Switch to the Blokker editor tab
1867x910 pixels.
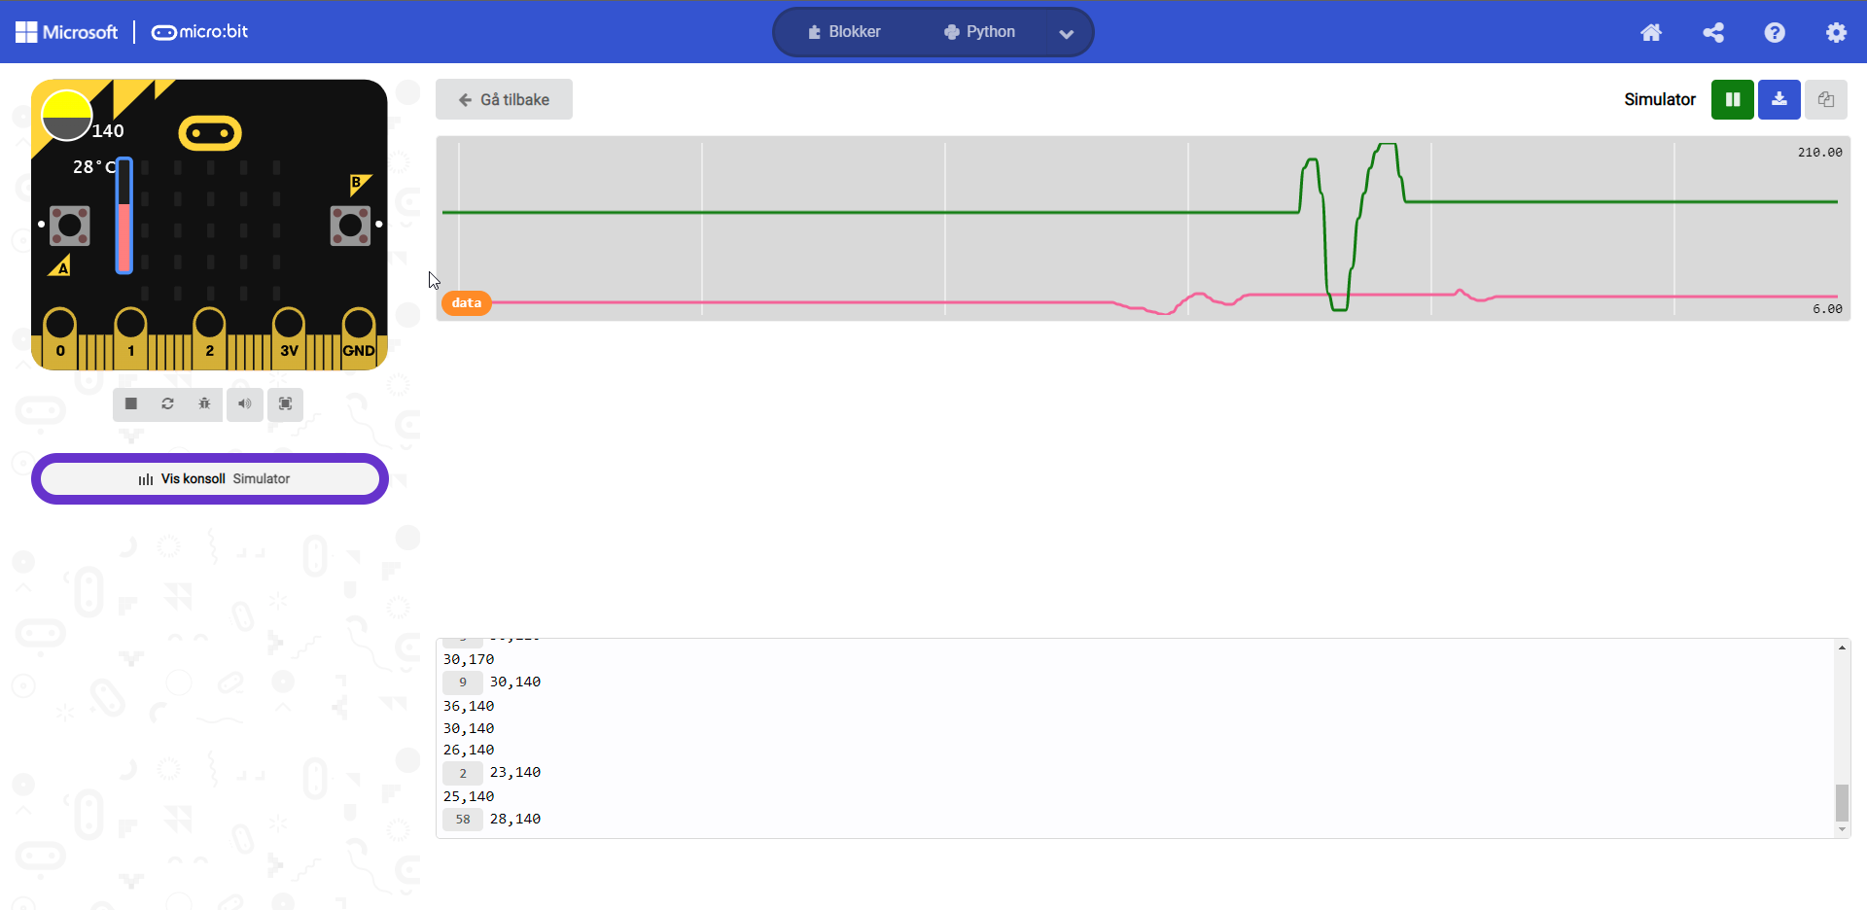tap(844, 32)
